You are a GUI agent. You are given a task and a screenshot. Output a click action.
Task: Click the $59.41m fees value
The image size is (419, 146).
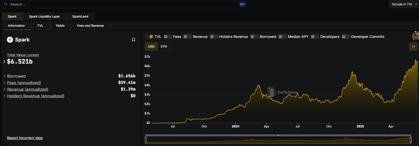tap(127, 83)
